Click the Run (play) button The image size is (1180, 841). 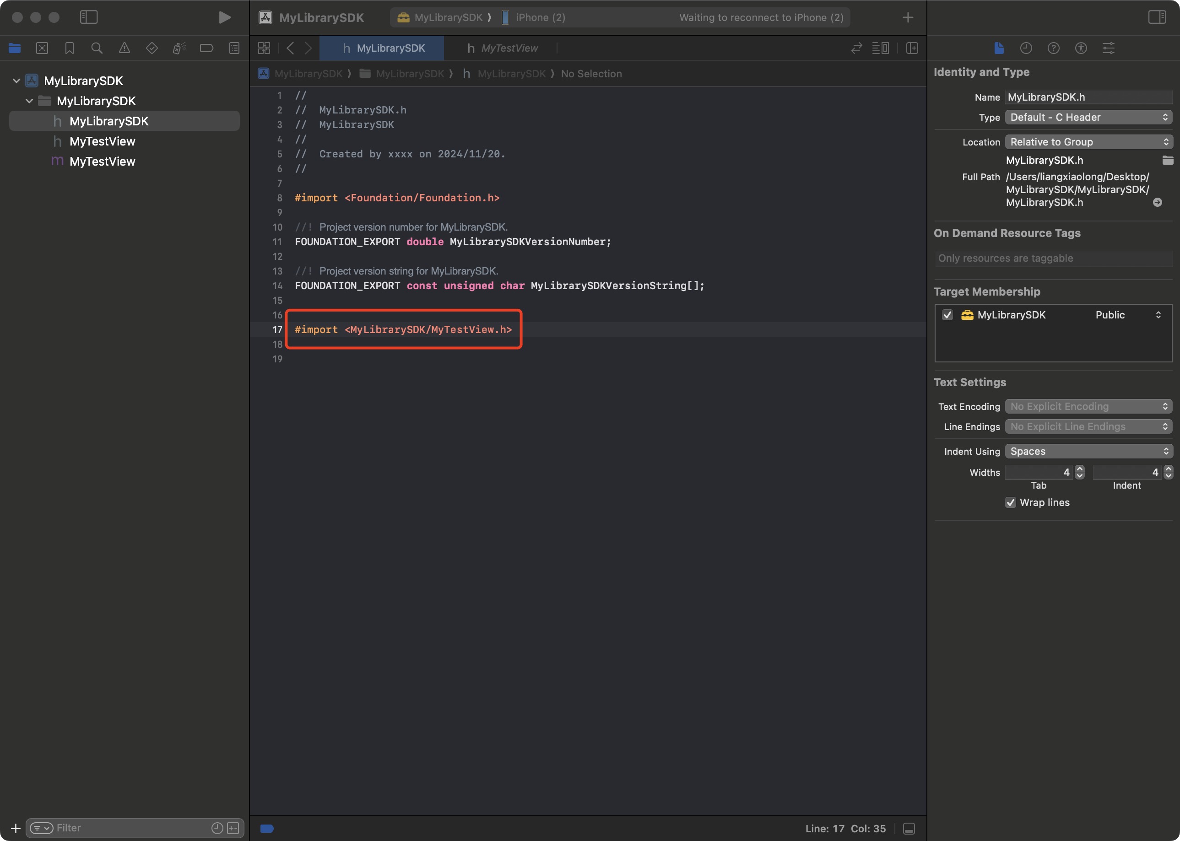point(224,17)
